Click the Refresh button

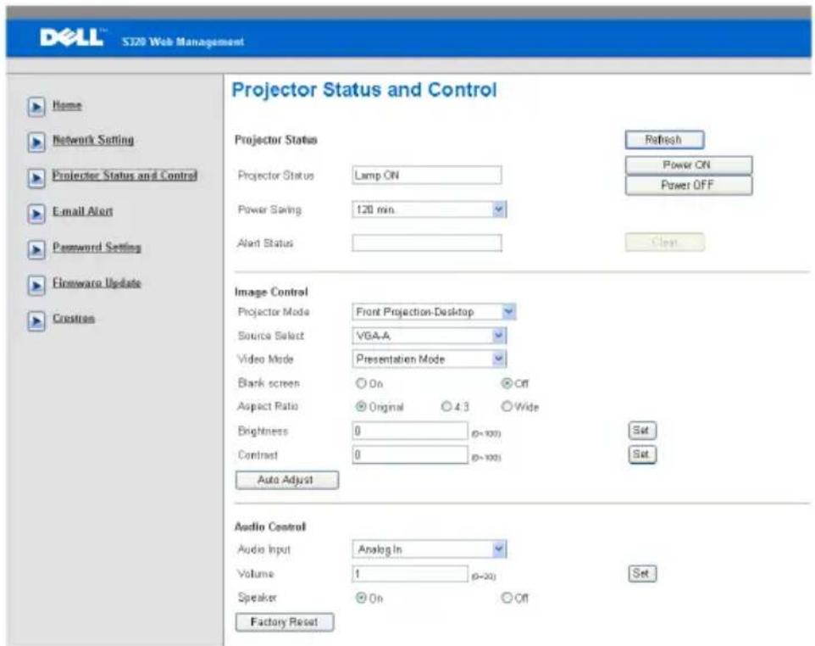pyautogui.click(x=665, y=139)
